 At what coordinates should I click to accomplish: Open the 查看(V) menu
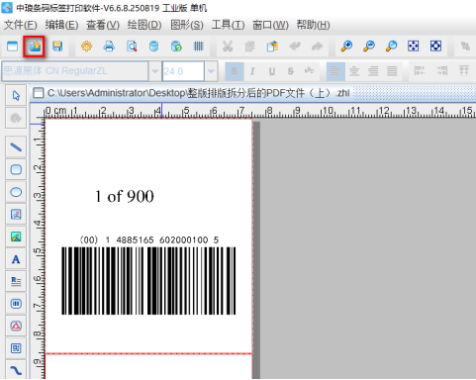click(103, 25)
